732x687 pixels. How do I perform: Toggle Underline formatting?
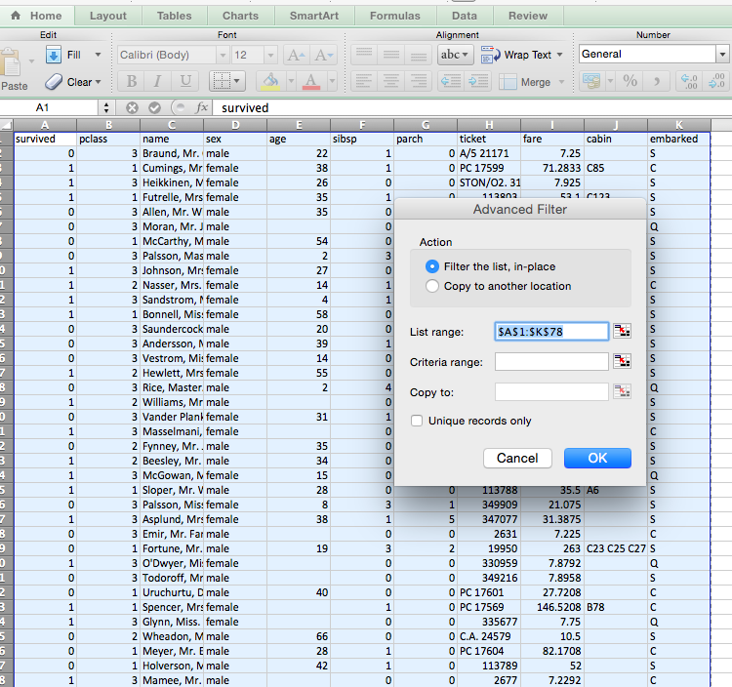click(185, 82)
